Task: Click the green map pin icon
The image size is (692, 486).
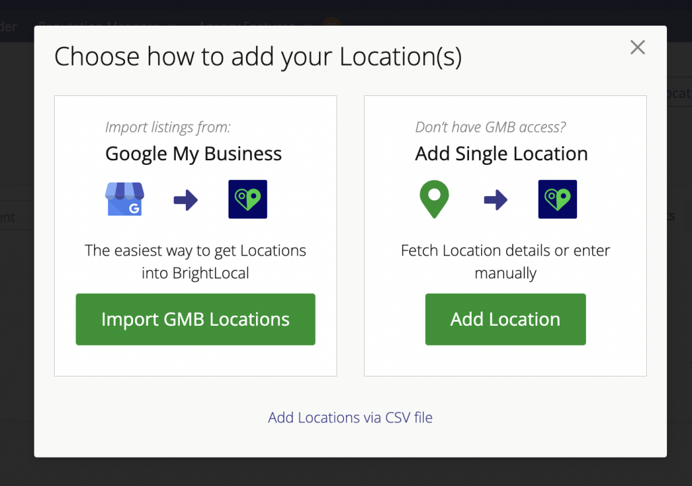Action: coord(434,199)
